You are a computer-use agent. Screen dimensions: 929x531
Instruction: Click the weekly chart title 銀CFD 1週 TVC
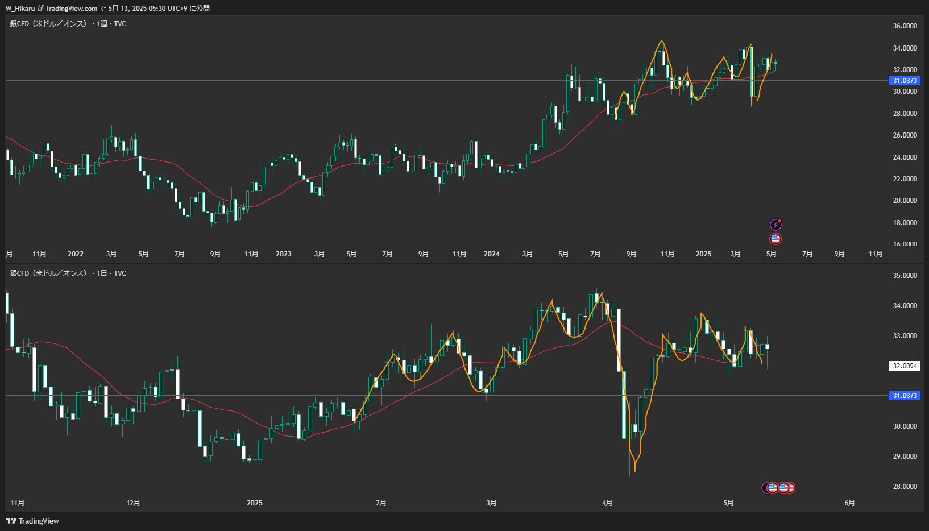68,24
